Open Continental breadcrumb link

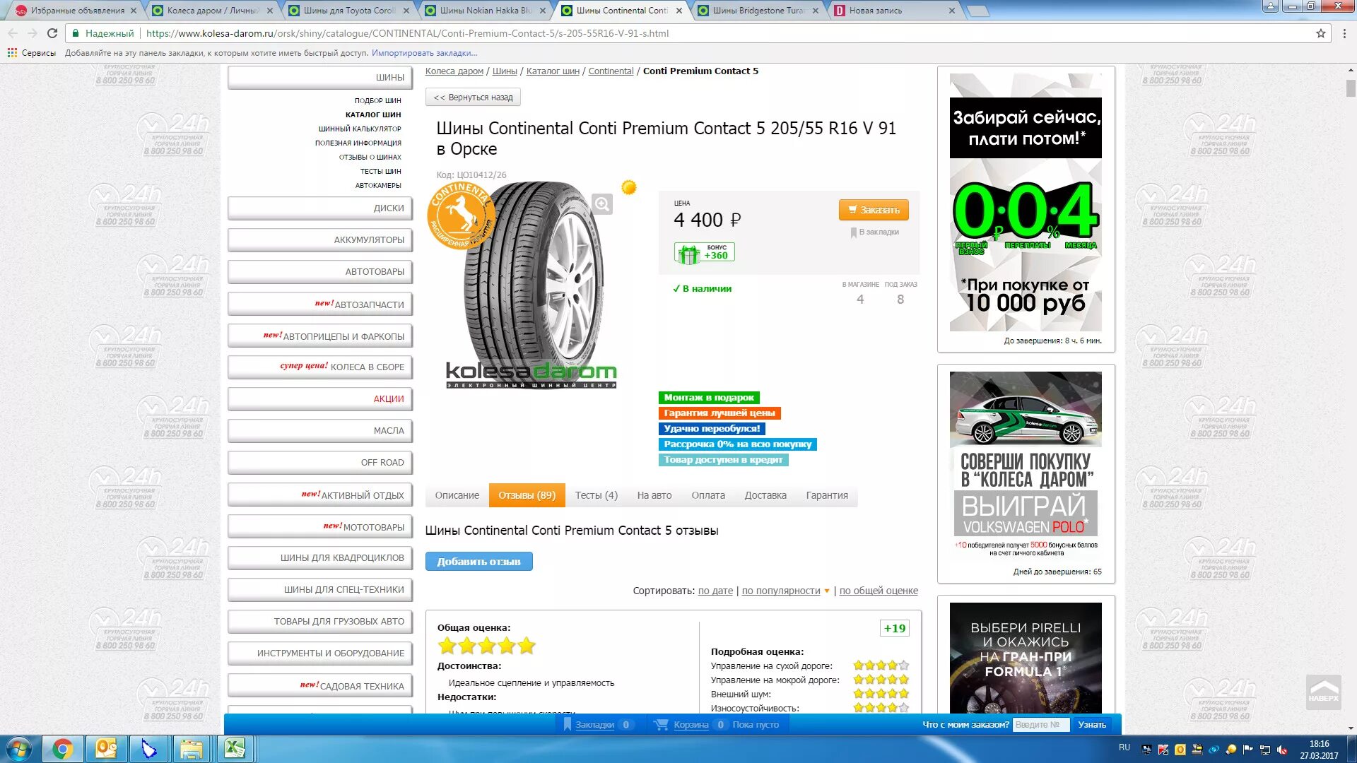pos(611,71)
